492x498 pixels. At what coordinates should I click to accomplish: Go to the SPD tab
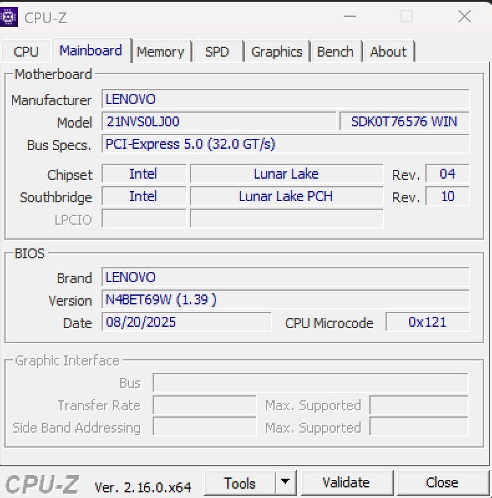[217, 52]
